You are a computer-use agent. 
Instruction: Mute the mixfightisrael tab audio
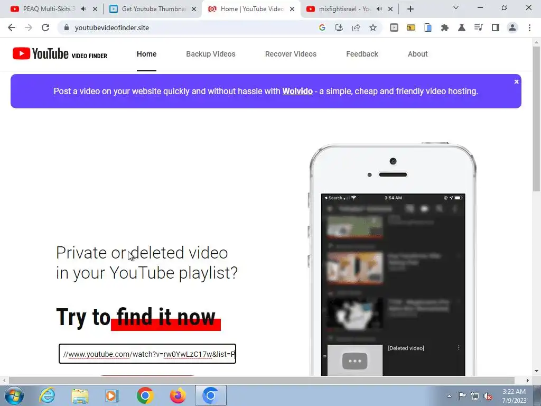pyautogui.click(x=379, y=9)
